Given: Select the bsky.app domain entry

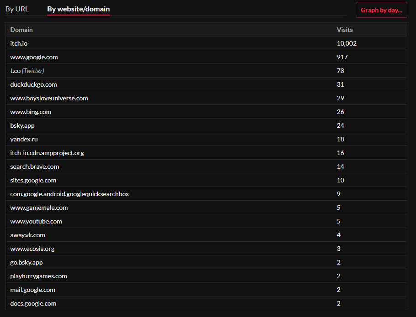Looking at the screenshot, I should click(22, 125).
